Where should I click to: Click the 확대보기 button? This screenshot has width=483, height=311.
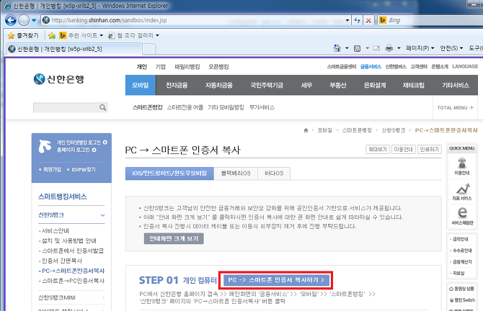tap(378, 149)
